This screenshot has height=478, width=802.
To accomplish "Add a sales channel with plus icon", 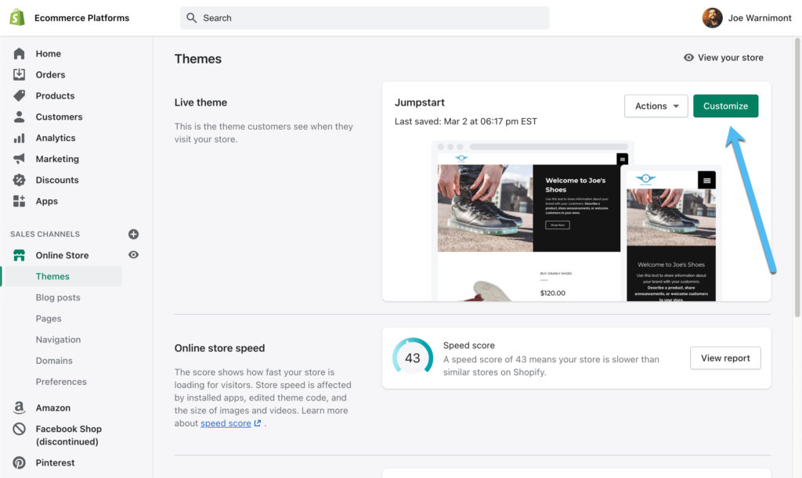I will [133, 234].
